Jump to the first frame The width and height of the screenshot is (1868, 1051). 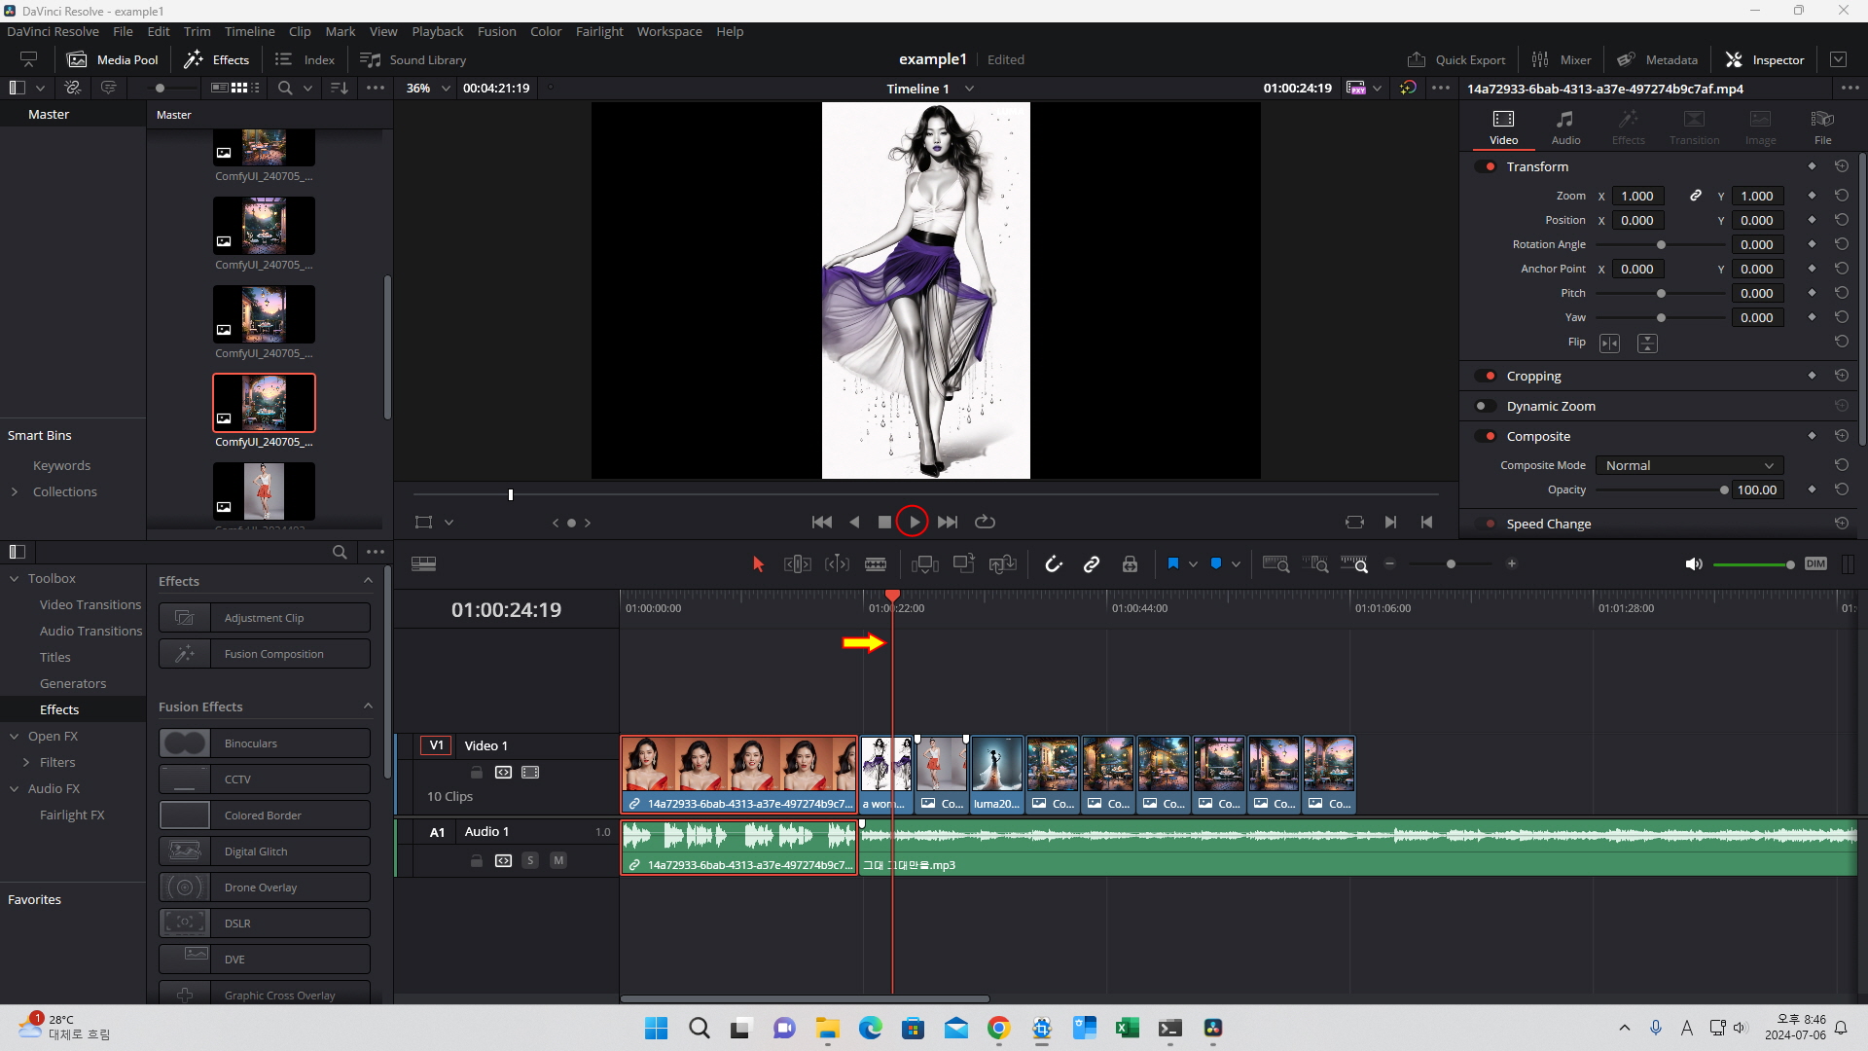(x=822, y=523)
